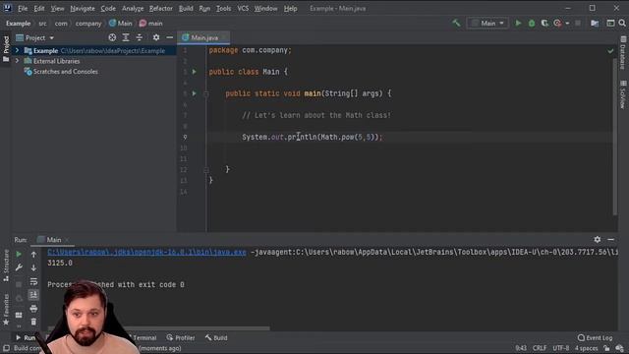The width and height of the screenshot is (629, 354).
Task: Click the locate opened file target icon
Action: coord(112,37)
